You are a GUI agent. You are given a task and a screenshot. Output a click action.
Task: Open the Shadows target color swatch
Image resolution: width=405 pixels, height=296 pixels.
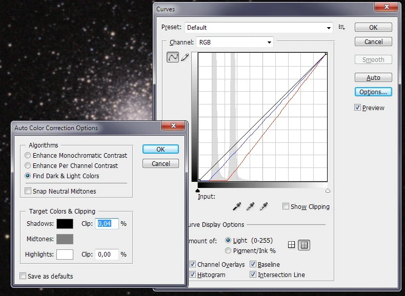[65, 224]
